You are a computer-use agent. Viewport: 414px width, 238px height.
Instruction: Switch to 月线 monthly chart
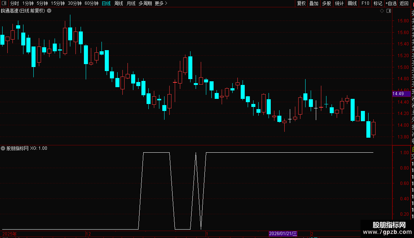tap(131, 3)
